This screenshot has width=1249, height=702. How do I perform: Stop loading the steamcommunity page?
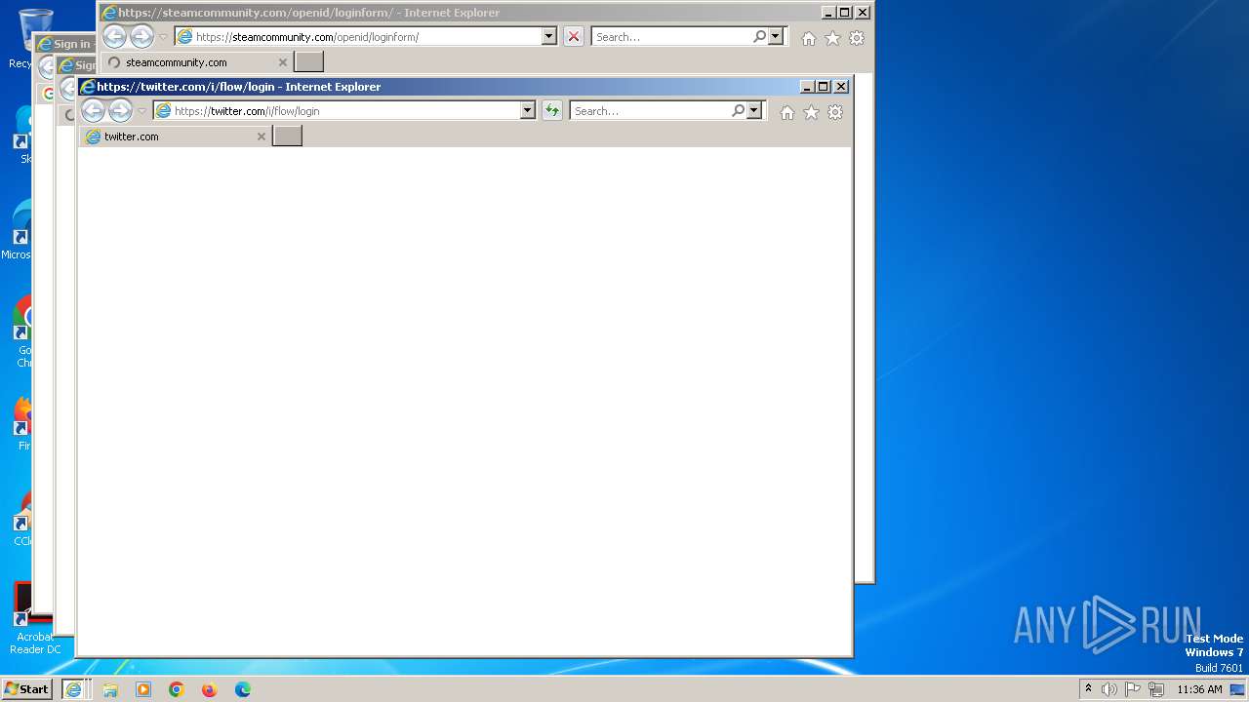[574, 37]
